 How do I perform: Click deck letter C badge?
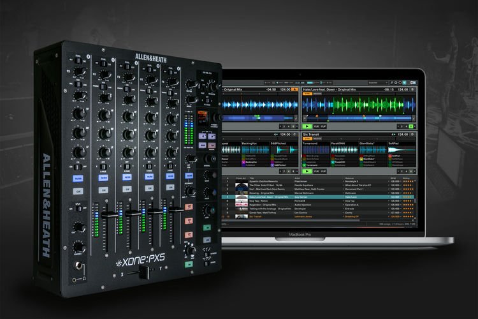click(x=294, y=135)
